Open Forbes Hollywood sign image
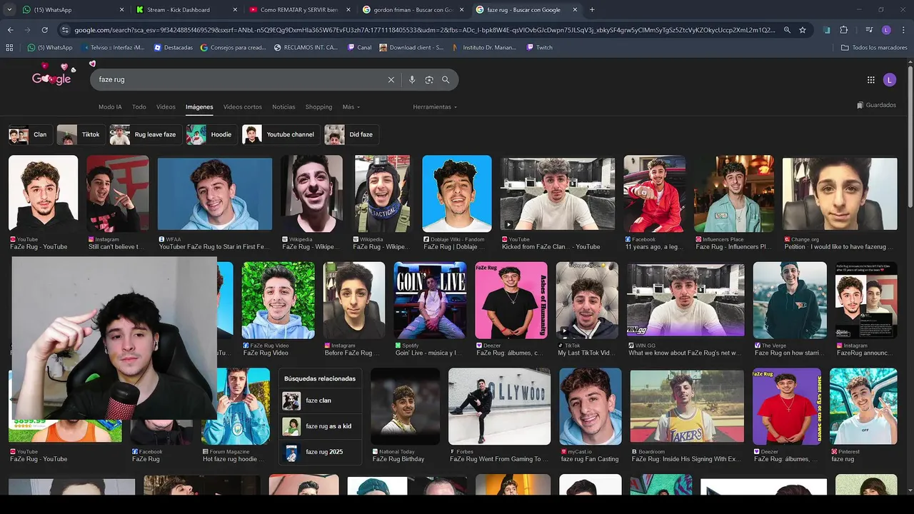Image resolution: width=914 pixels, height=514 pixels. [499, 406]
